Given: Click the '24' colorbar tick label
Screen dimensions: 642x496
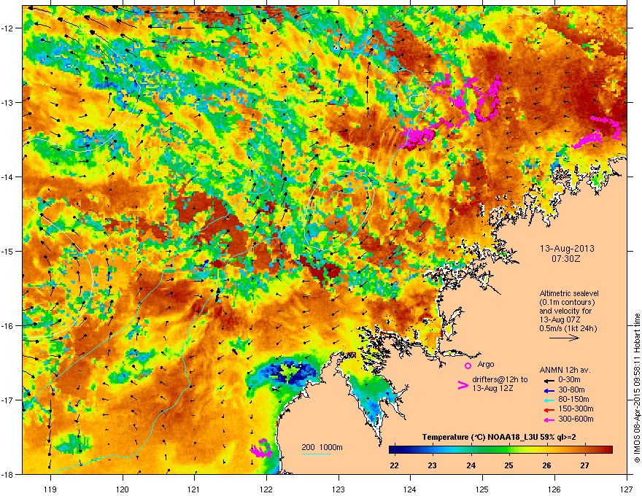Looking at the screenshot, I should [x=471, y=465].
